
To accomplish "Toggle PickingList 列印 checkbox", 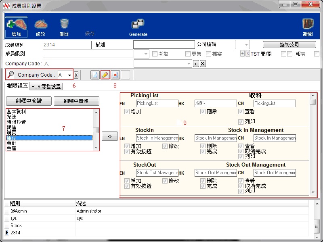I will click(241, 122).
